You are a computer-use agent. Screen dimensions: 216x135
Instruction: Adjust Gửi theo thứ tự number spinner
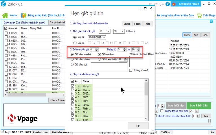click(x=125, y=59)
